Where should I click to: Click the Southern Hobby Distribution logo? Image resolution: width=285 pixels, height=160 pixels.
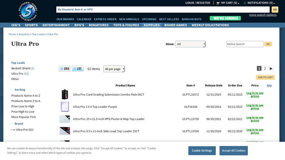click(28, 11)
